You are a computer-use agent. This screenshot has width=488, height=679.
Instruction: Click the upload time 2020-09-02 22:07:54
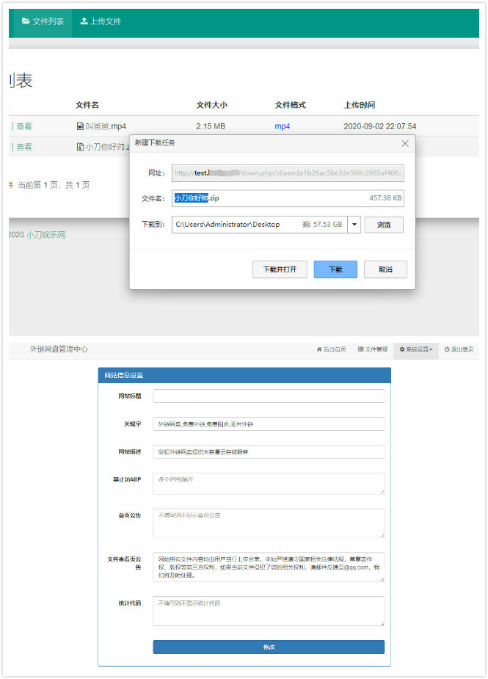tap(379, 126)
